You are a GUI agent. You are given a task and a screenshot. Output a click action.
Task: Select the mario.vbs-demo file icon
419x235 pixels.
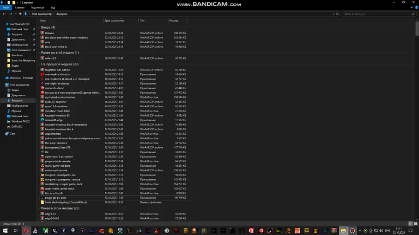[42, 88]
